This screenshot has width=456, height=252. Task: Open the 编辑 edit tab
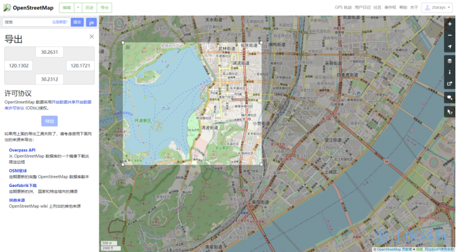66,8
